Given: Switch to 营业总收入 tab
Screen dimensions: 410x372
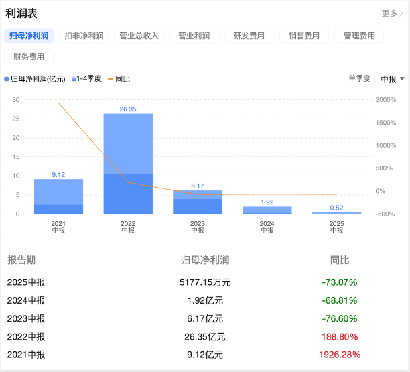Looking at the screenshot, I should coord(139,36).
